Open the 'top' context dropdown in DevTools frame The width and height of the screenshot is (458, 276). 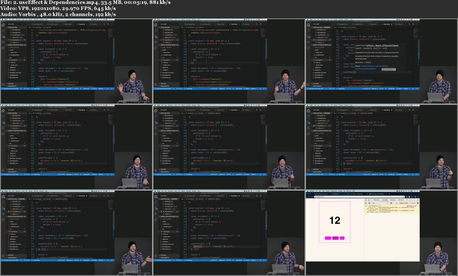pos(379,203)
